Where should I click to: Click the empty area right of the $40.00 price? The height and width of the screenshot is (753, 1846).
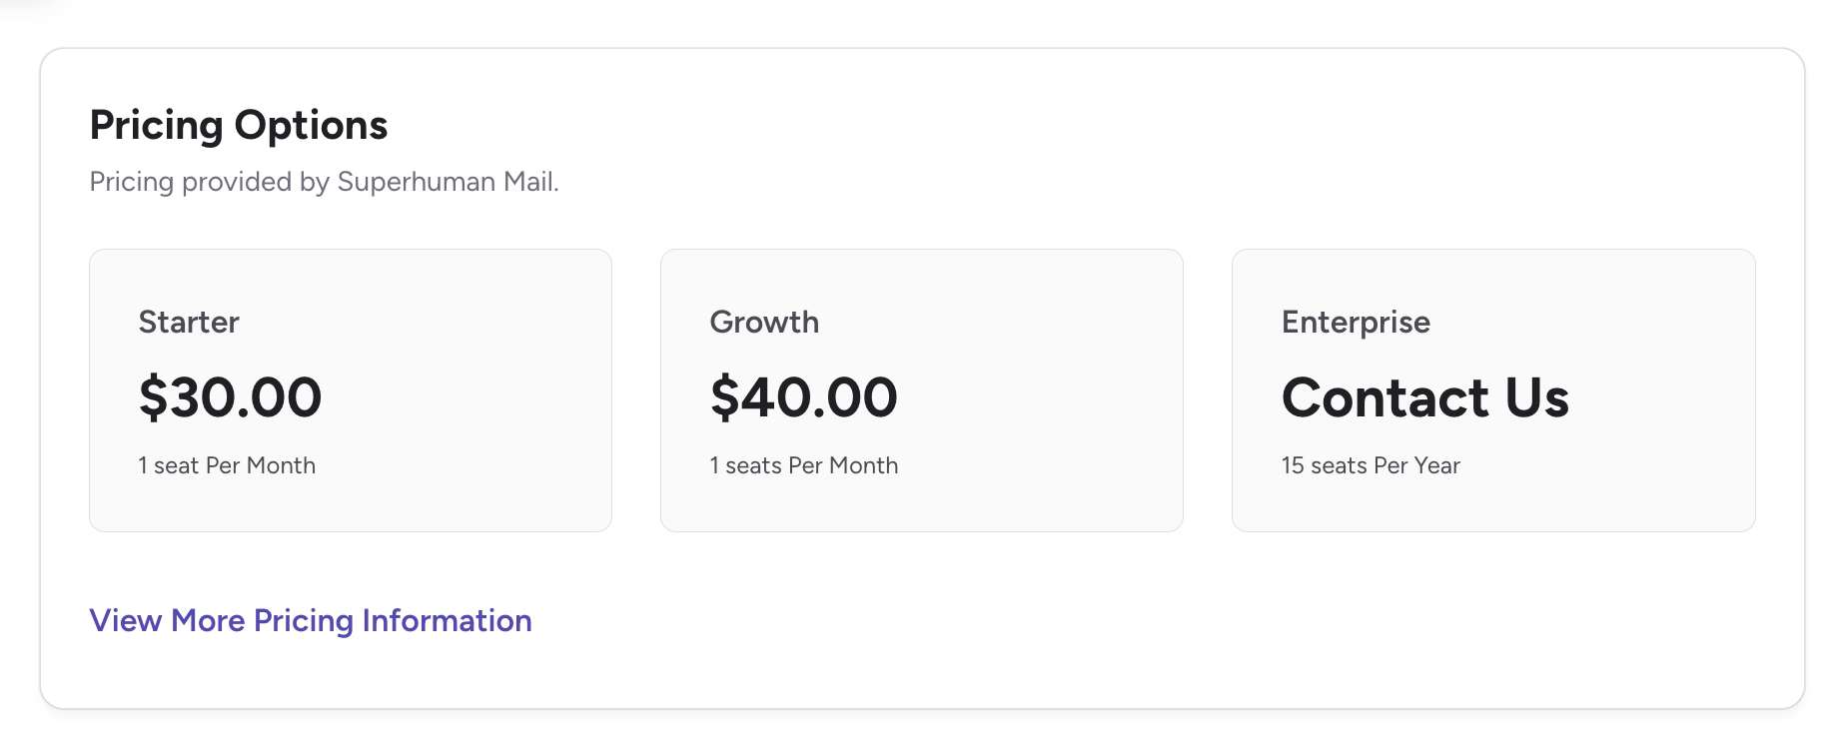(1039, 397)
